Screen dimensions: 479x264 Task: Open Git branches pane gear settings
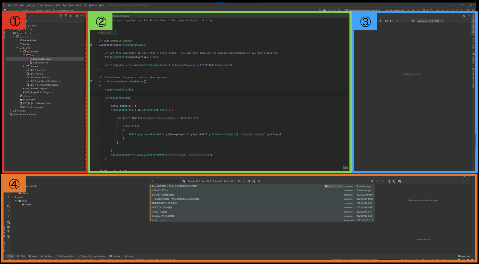click(8, 222)
